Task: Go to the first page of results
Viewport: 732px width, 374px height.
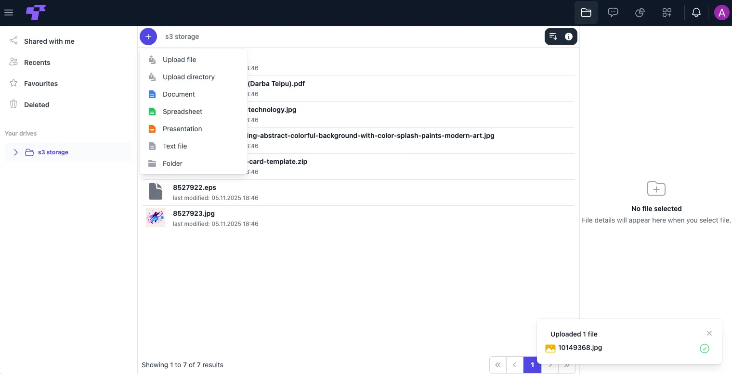Action: (498, 365)
